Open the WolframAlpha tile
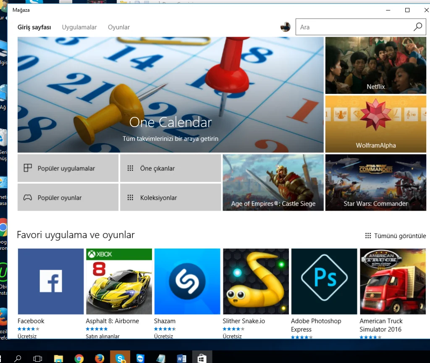Viewport: 430px width, 363px height. click(376, 124)
